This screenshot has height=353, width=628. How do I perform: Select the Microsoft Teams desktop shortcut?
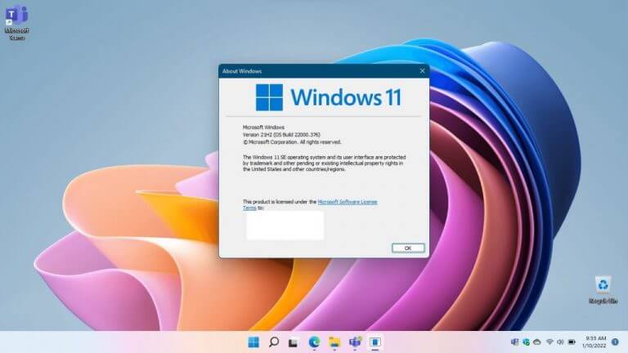17,22
